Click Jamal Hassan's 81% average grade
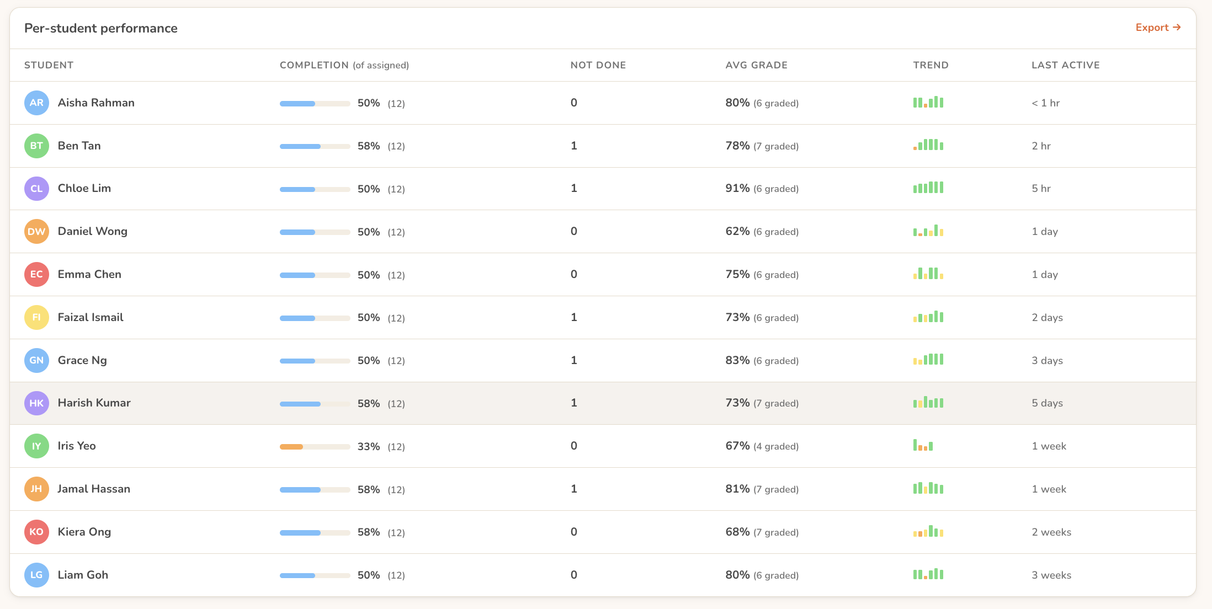1212x609 pixels. click(x=737, y=489)
